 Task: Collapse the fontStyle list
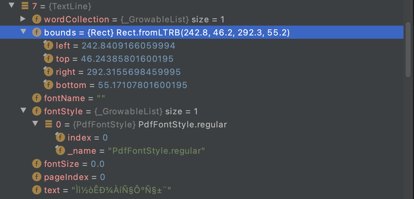(x=23, y=111)
